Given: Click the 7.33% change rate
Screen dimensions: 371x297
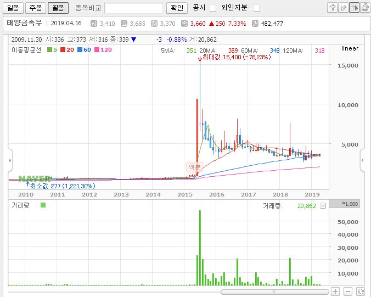Looking at the screenshot, I should coord(237,24).
